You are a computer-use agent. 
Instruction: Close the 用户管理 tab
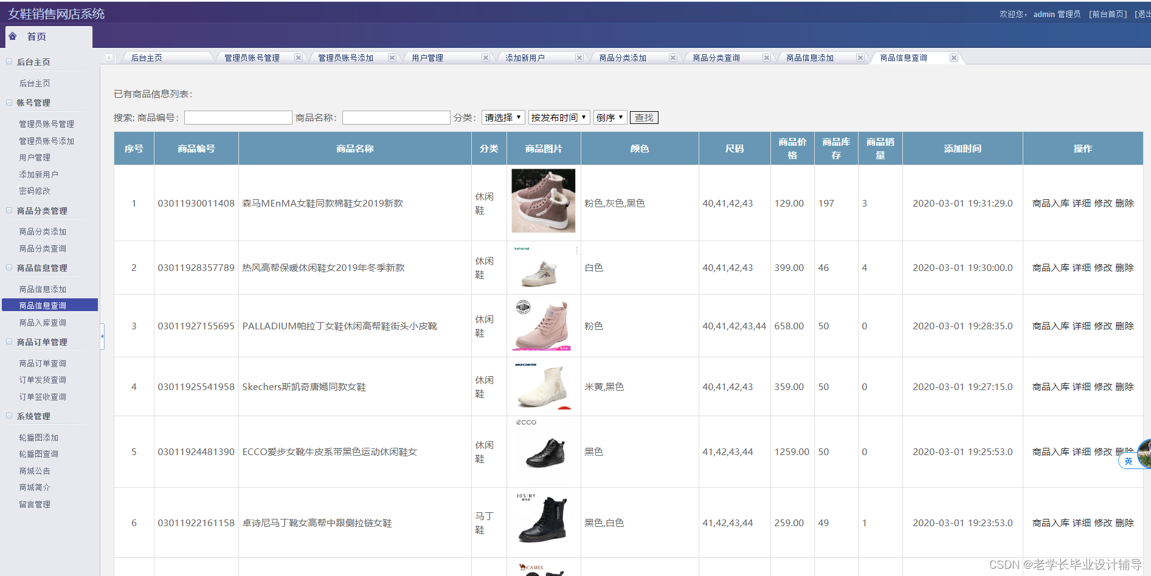tap(485, 57)
